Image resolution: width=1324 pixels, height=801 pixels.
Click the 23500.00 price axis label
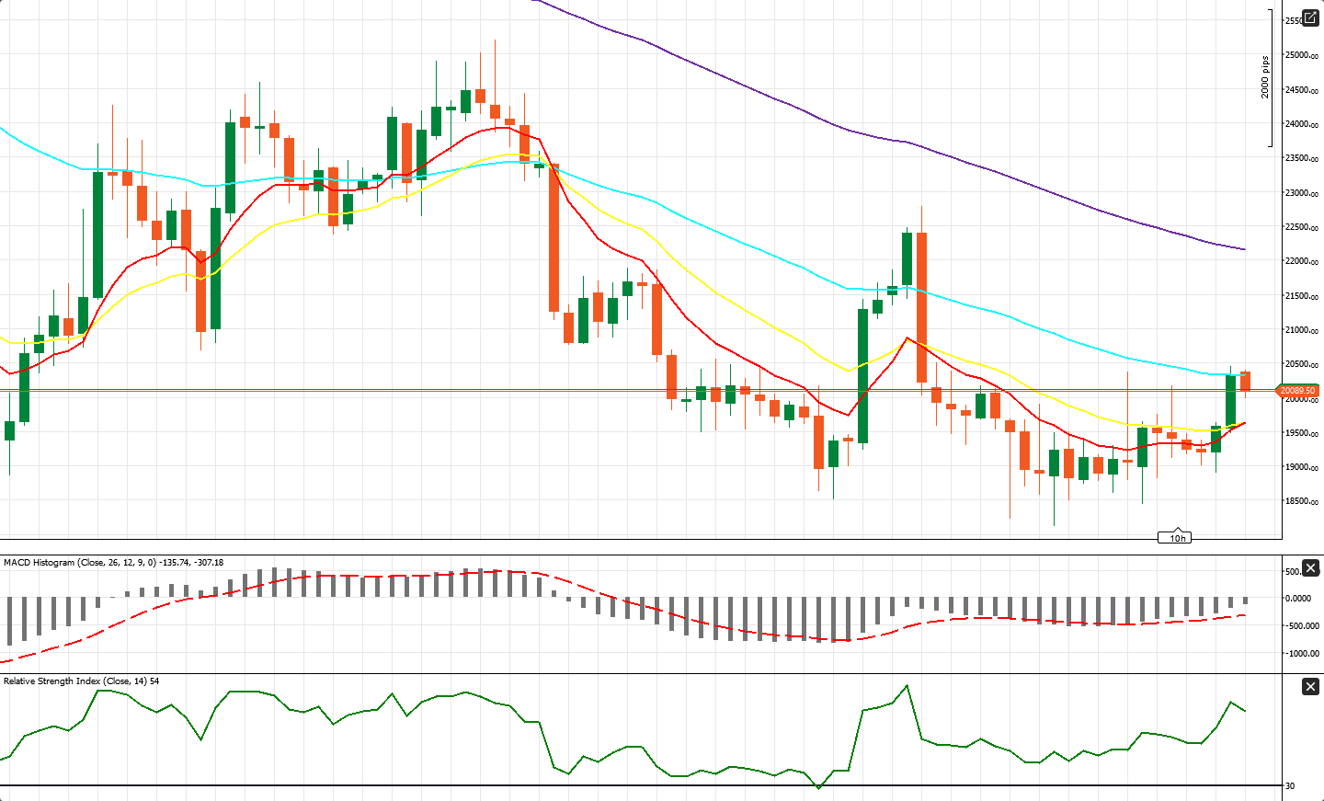tap(1302, 158)
